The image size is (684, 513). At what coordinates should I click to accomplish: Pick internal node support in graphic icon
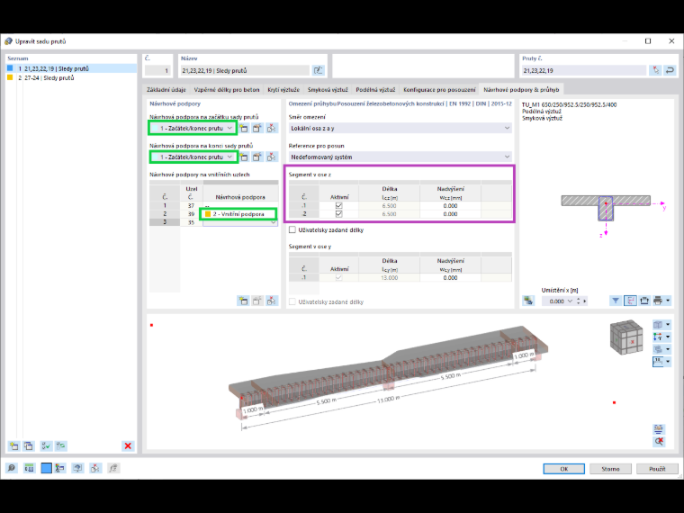(x=271, y=301)
